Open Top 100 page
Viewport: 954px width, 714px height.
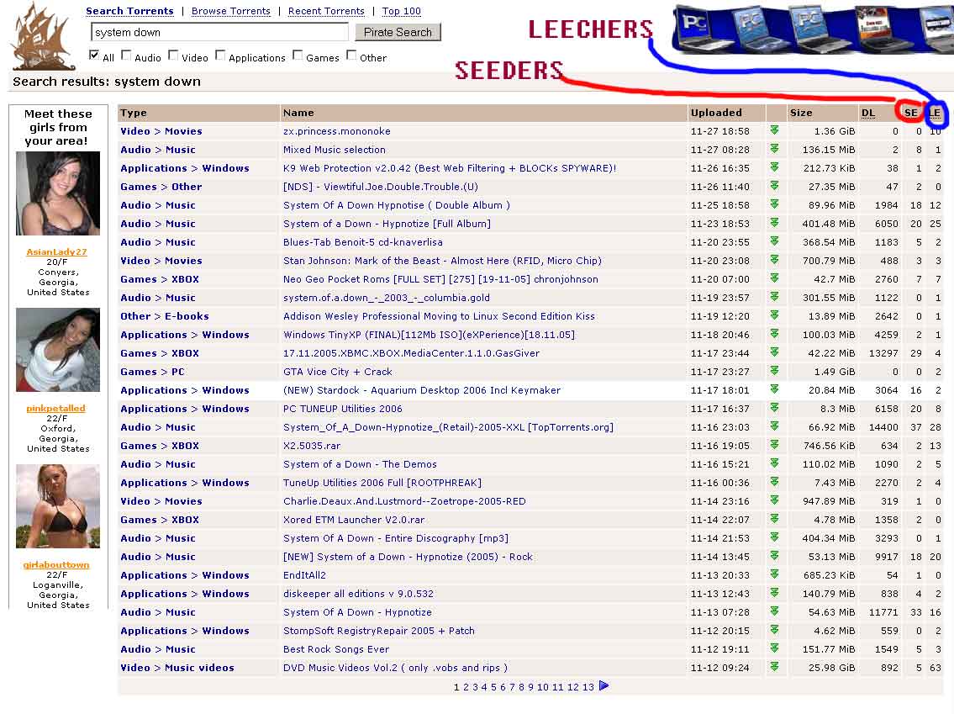(x=401, y=11)
